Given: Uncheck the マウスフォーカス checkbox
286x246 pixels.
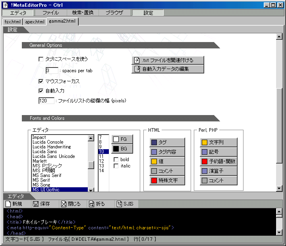Looking at the screenshot, I should click(41, 81).
